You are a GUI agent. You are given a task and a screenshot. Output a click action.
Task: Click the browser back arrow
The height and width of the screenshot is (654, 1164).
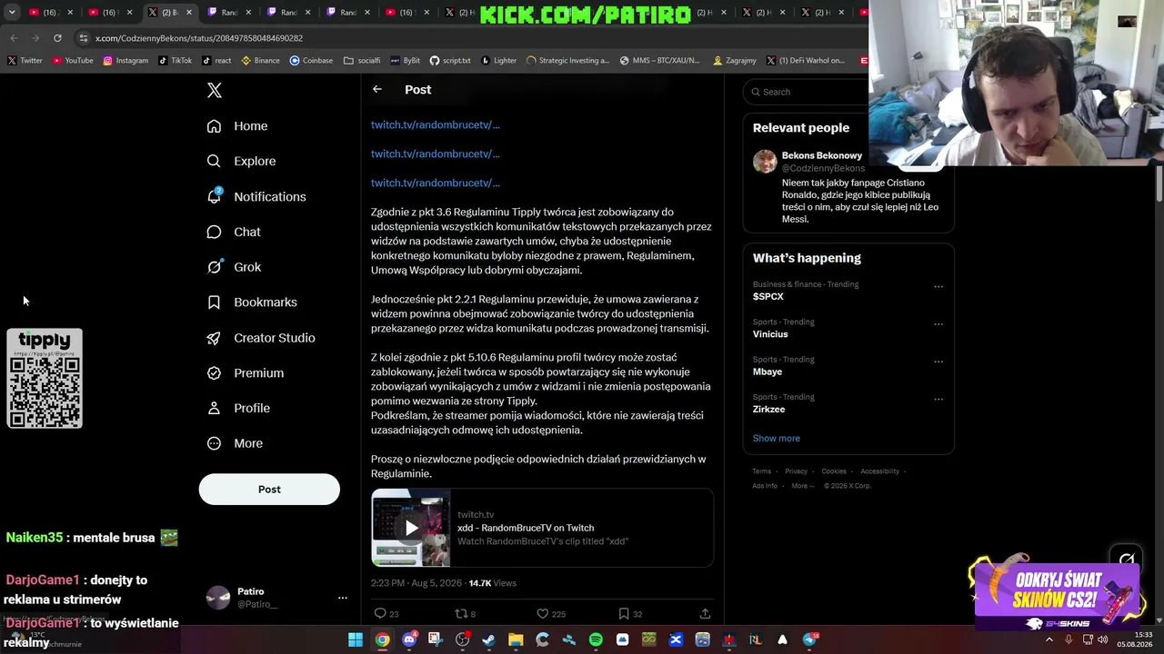[14, 38]
